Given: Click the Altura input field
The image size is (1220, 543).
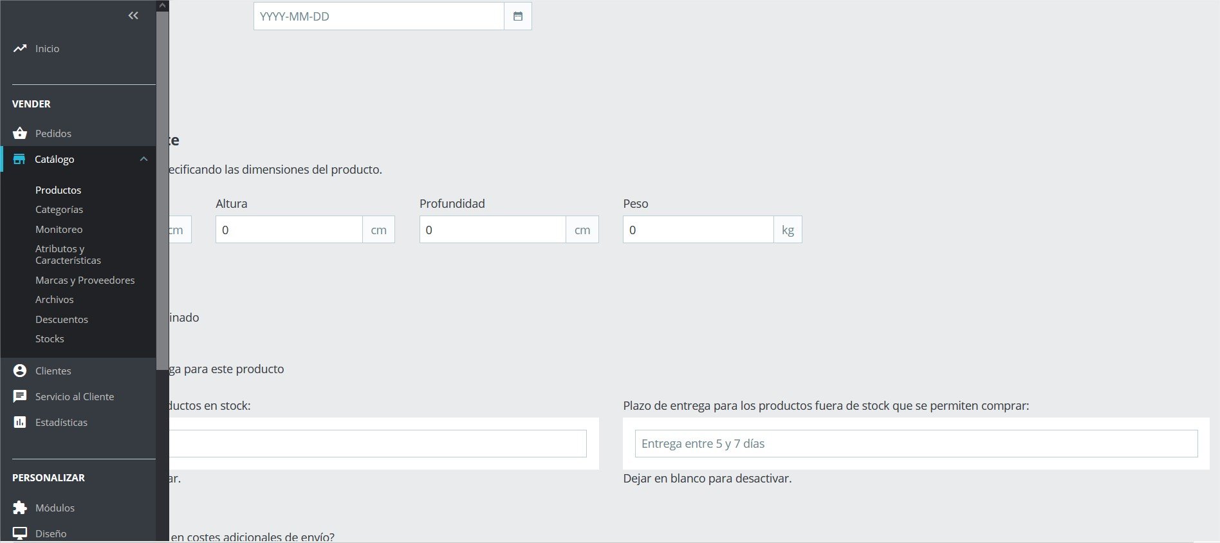Looking at the screenshot, I should (289, 230).
